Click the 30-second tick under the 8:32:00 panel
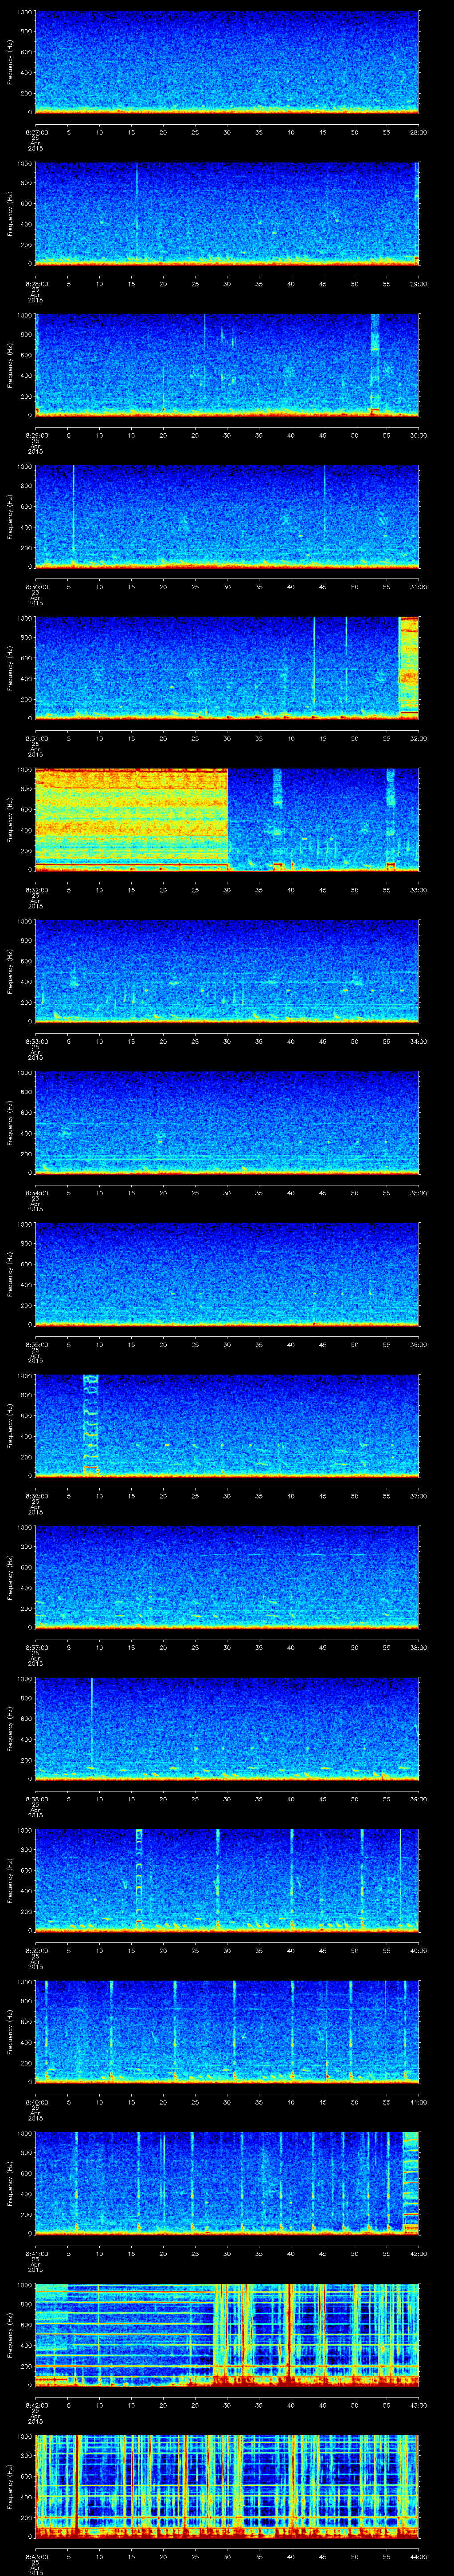This screenshot has height=2576, width=454. point(227,890)
